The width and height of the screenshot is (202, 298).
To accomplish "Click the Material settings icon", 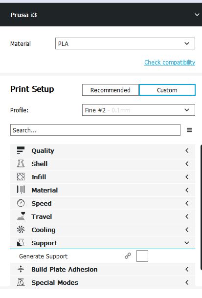I will point(21,190).
